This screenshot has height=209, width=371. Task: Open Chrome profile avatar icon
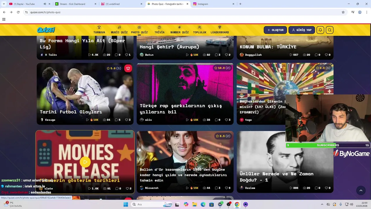point(360,12)
